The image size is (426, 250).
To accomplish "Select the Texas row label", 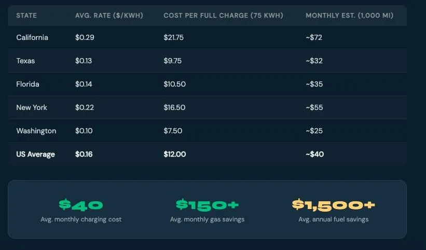I will coord(25,61).
